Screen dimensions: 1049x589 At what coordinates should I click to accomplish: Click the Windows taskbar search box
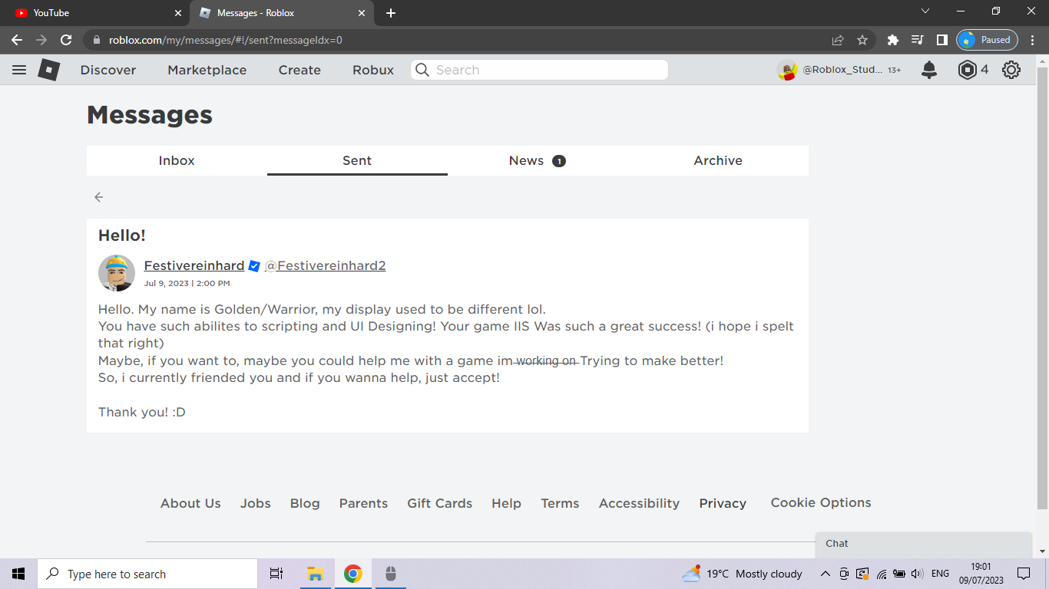[x=147, y=574]
